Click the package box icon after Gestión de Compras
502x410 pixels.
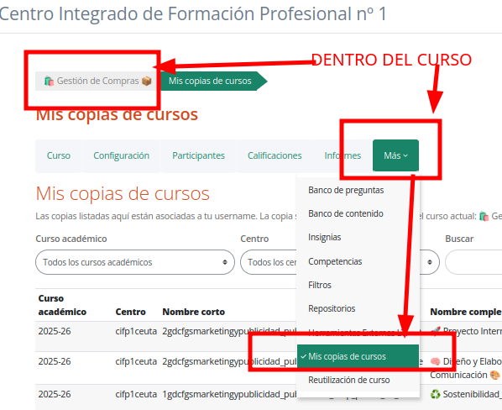point(146,81)
